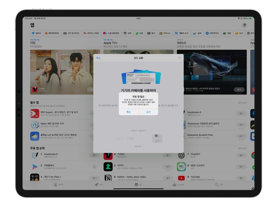
Task: Tap the Wi-Fi icon in status bar
Action: point(239,18)
